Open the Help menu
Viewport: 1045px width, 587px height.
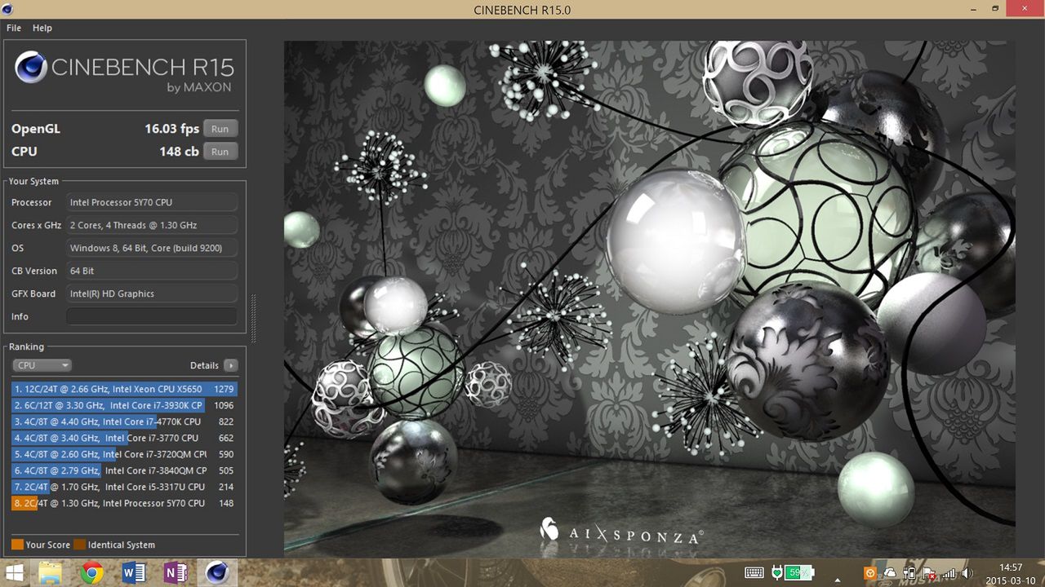[x=42, y=28]
